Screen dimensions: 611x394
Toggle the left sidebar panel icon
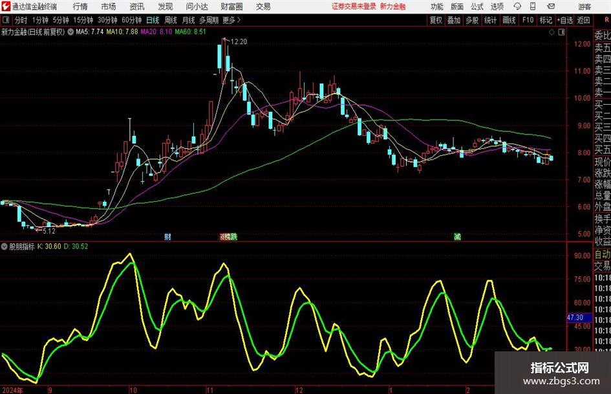(6, 20)
